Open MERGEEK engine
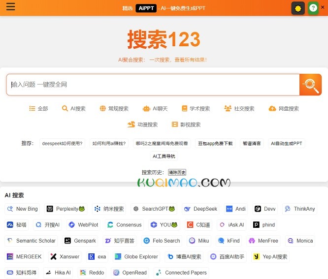Screen dimensions: 328x279 tap(24, 257)
